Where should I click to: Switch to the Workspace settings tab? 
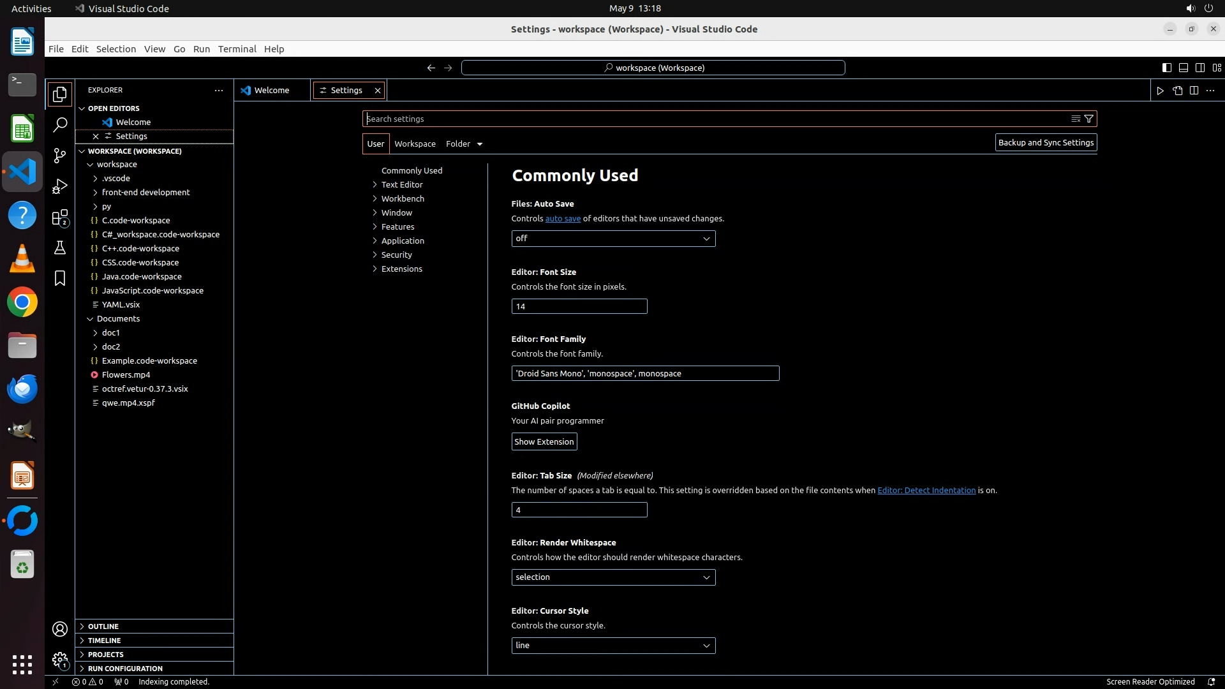(415, 144)
